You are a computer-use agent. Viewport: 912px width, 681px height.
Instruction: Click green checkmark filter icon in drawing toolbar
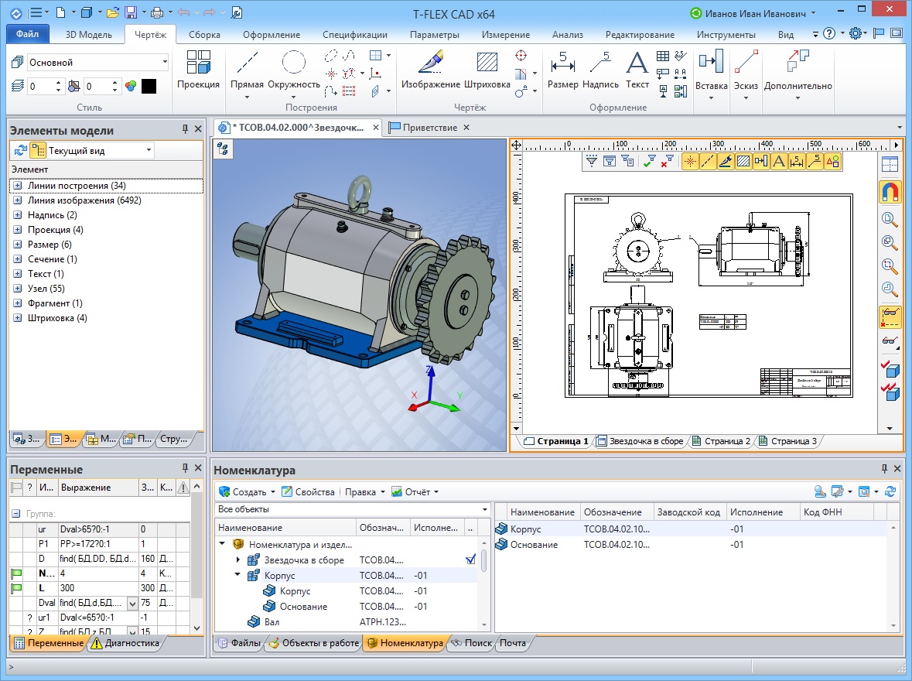pos(650,161)
